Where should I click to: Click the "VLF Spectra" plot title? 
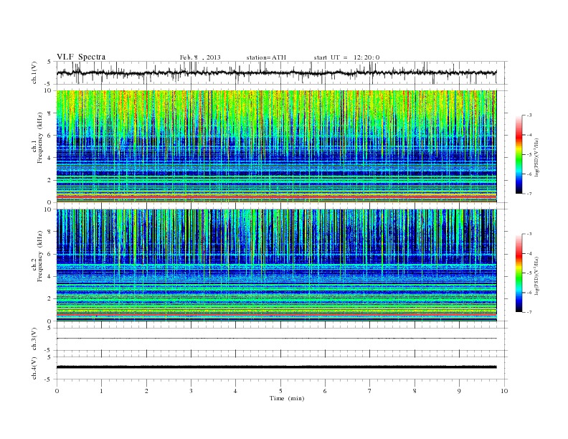click(81, 57)
